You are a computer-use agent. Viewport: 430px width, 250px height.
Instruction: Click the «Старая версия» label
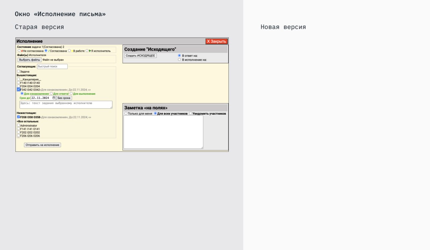tap(39, 27)
